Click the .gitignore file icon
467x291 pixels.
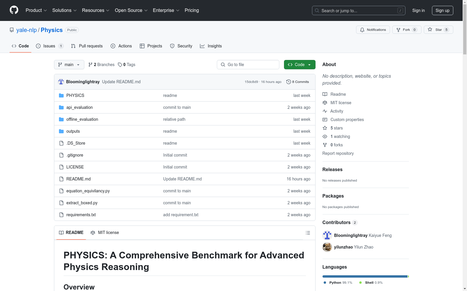[61, 155]
